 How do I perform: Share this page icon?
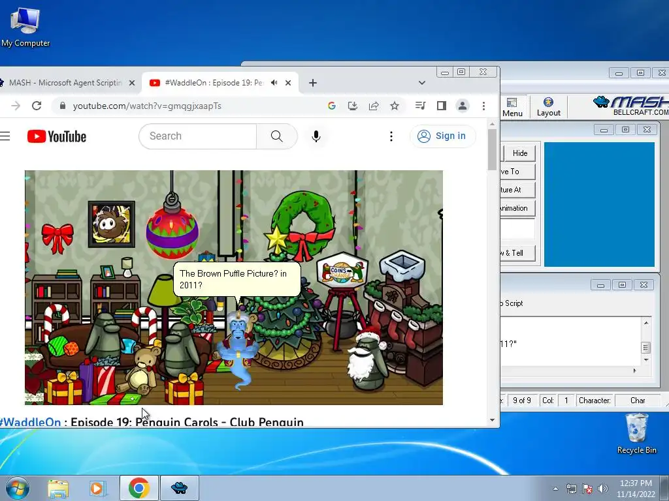(x=373, y=106)
